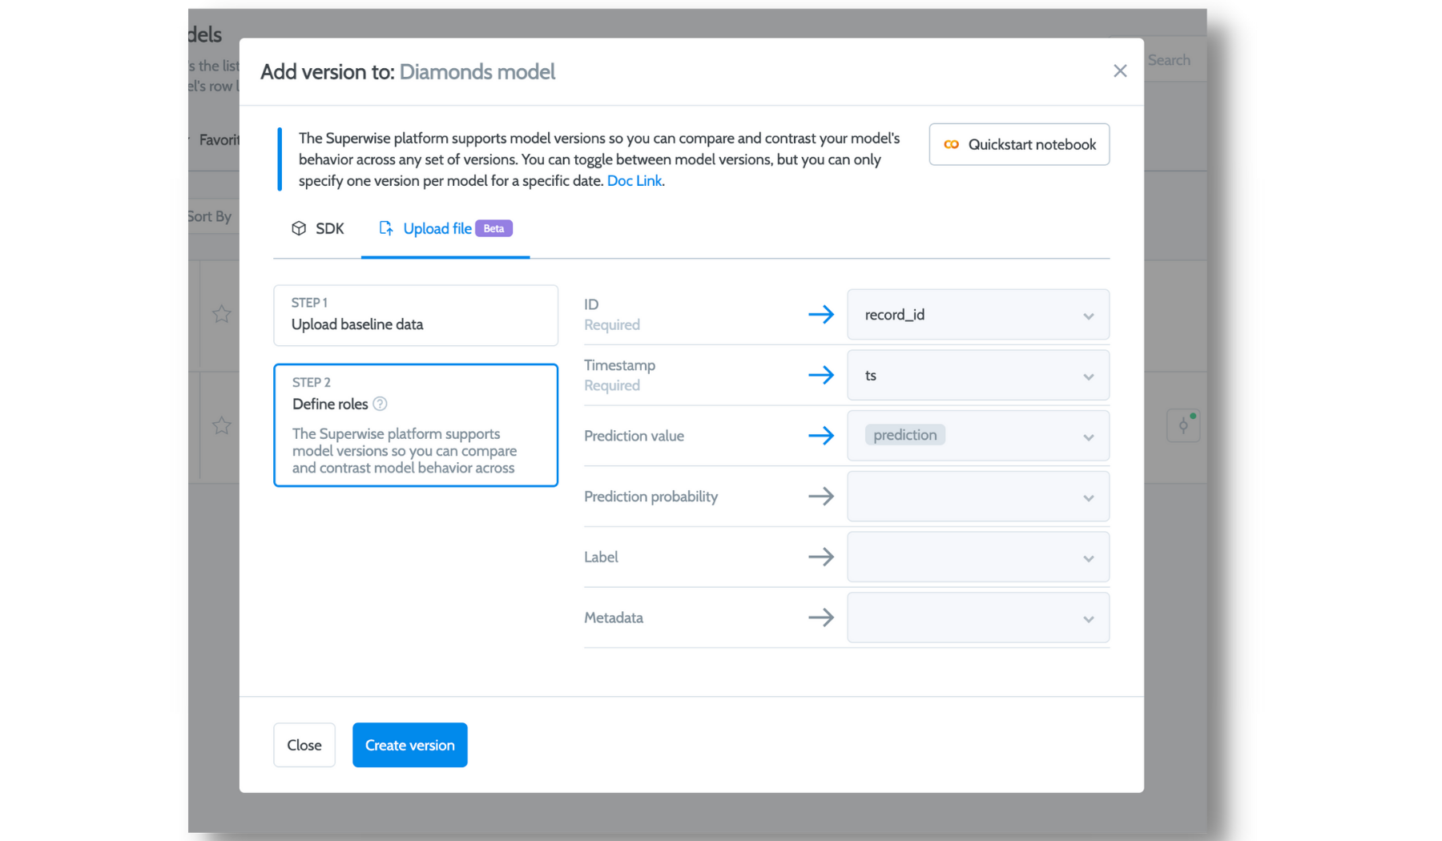Screen dimensions: 1442x841
Task: Click the Sort By control in background
Action: (210, 216)
